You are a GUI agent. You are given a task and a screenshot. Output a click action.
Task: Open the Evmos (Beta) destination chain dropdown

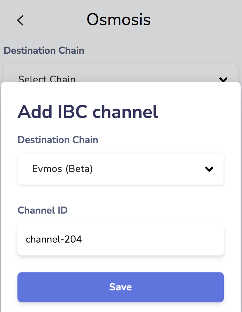120,169
